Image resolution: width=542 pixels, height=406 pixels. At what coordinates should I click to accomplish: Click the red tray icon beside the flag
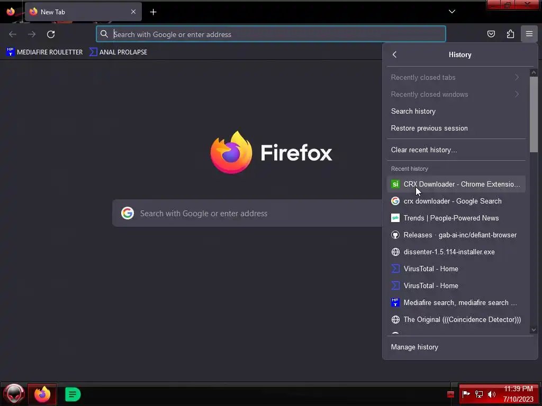(x=450, y=394)
